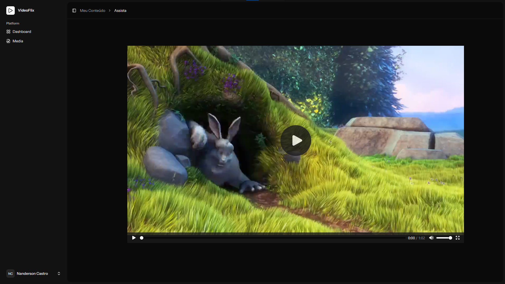Open the Dashboard menu item

coord(34,32)
